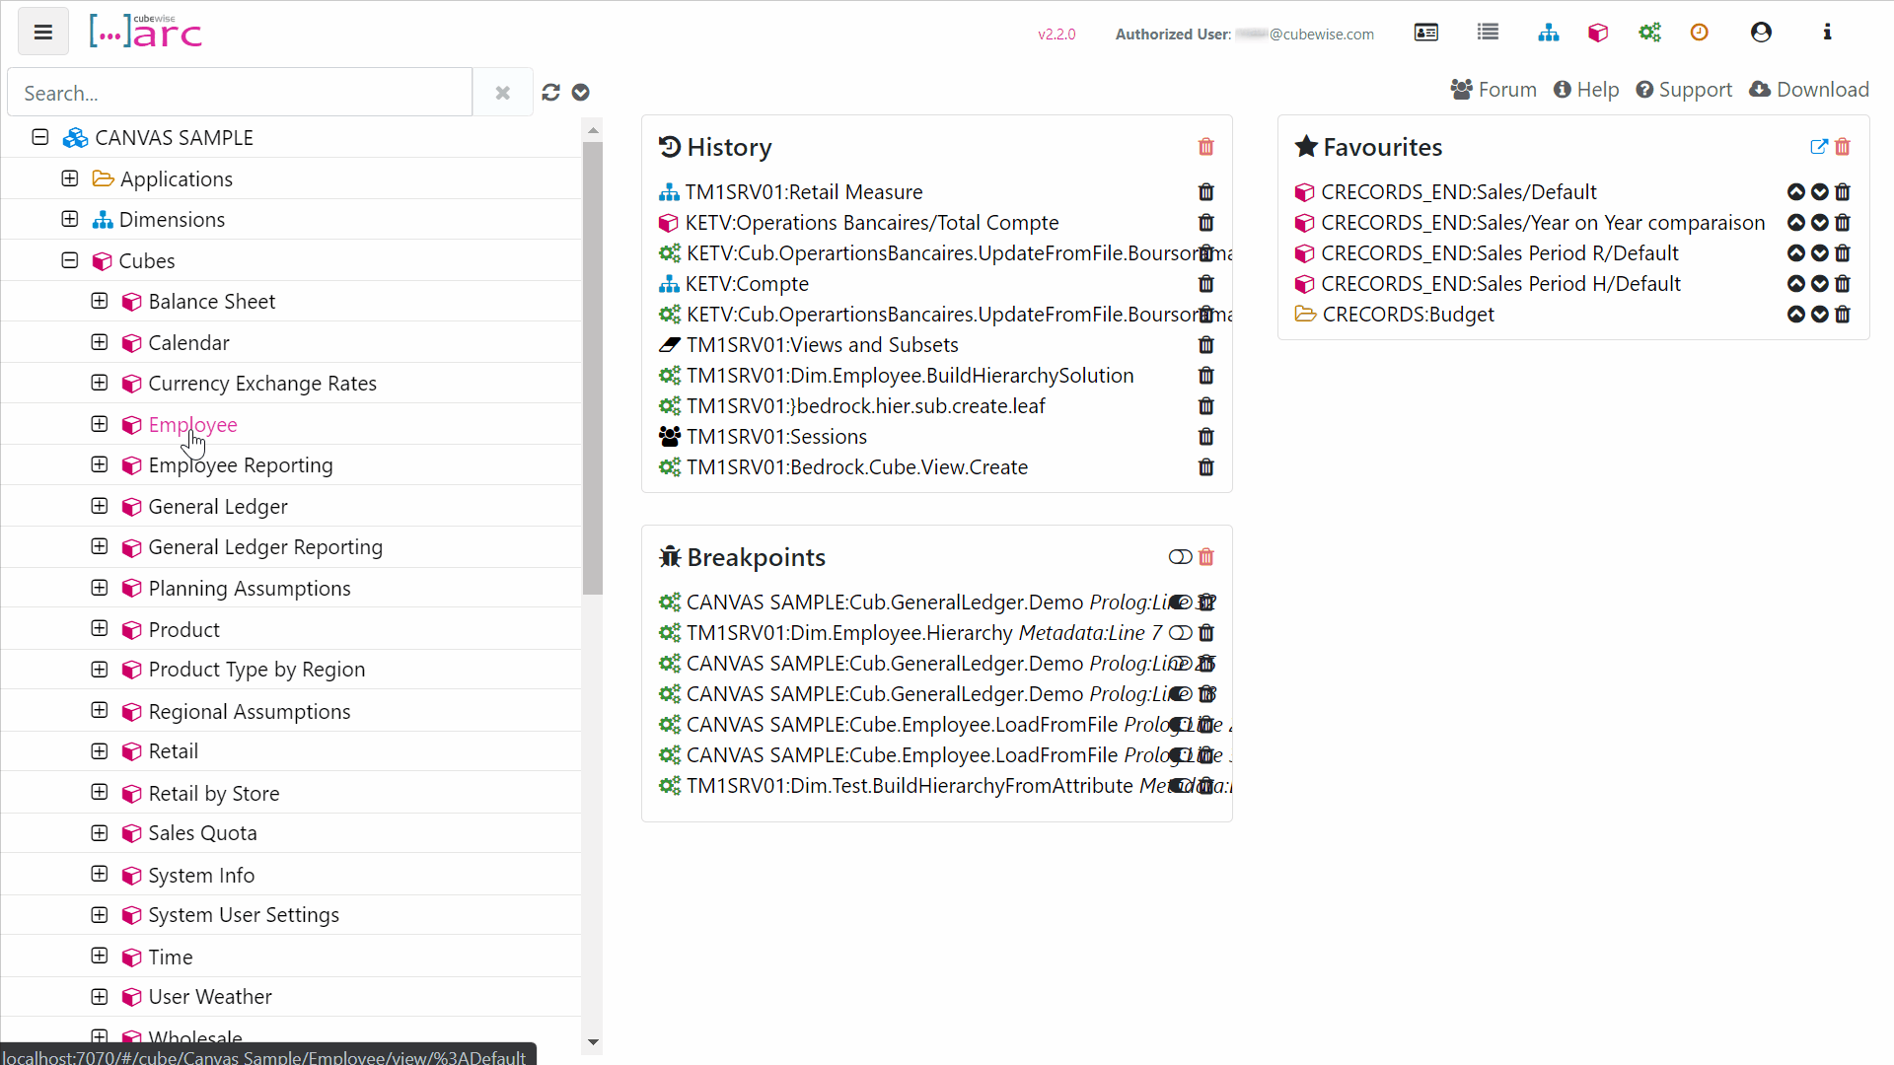Toggle the second Cube.Employee.LoadFromFile breakpoint

[1180, 755]
